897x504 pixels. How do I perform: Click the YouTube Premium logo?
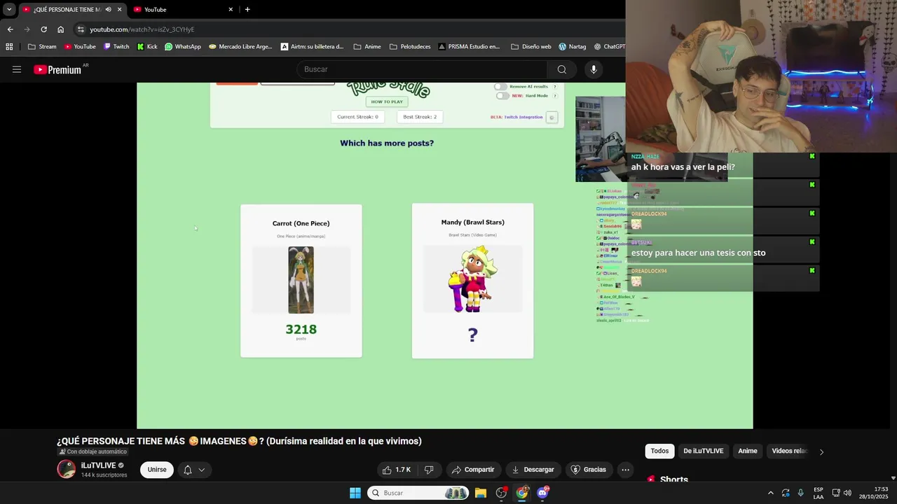point(57,69)
